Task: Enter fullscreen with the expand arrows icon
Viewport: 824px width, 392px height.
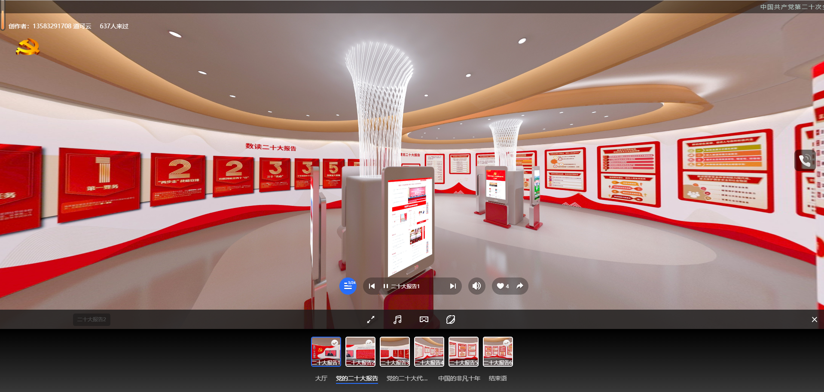Action: [x=371, y=320]
